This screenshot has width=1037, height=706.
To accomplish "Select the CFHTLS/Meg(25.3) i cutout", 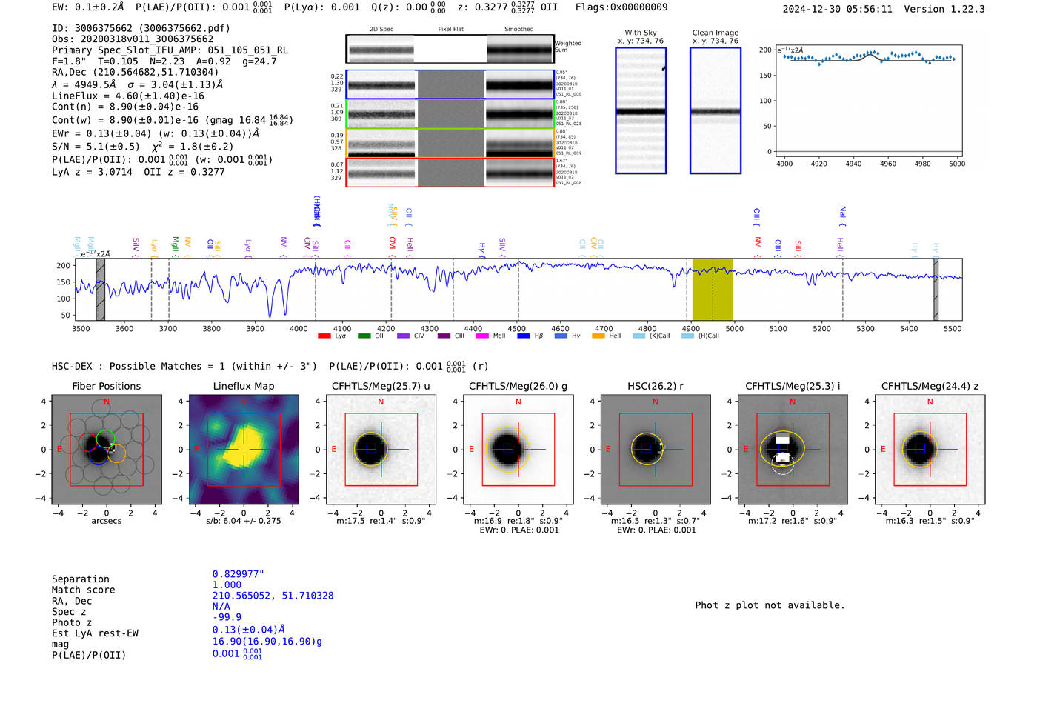I will pyautogui.click(x=793, y=449).
